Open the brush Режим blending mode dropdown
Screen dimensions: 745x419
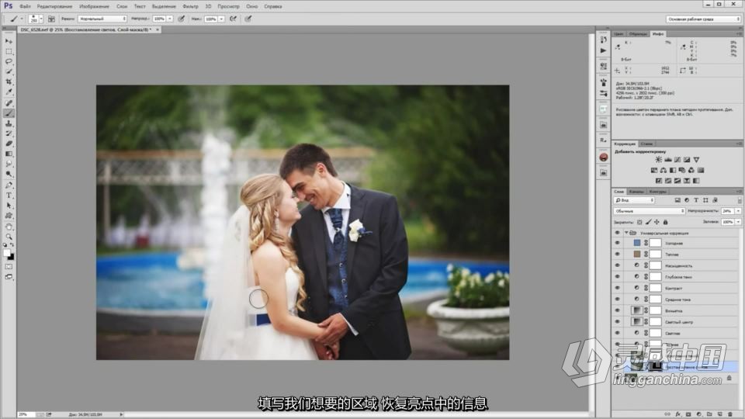[102, 19]
